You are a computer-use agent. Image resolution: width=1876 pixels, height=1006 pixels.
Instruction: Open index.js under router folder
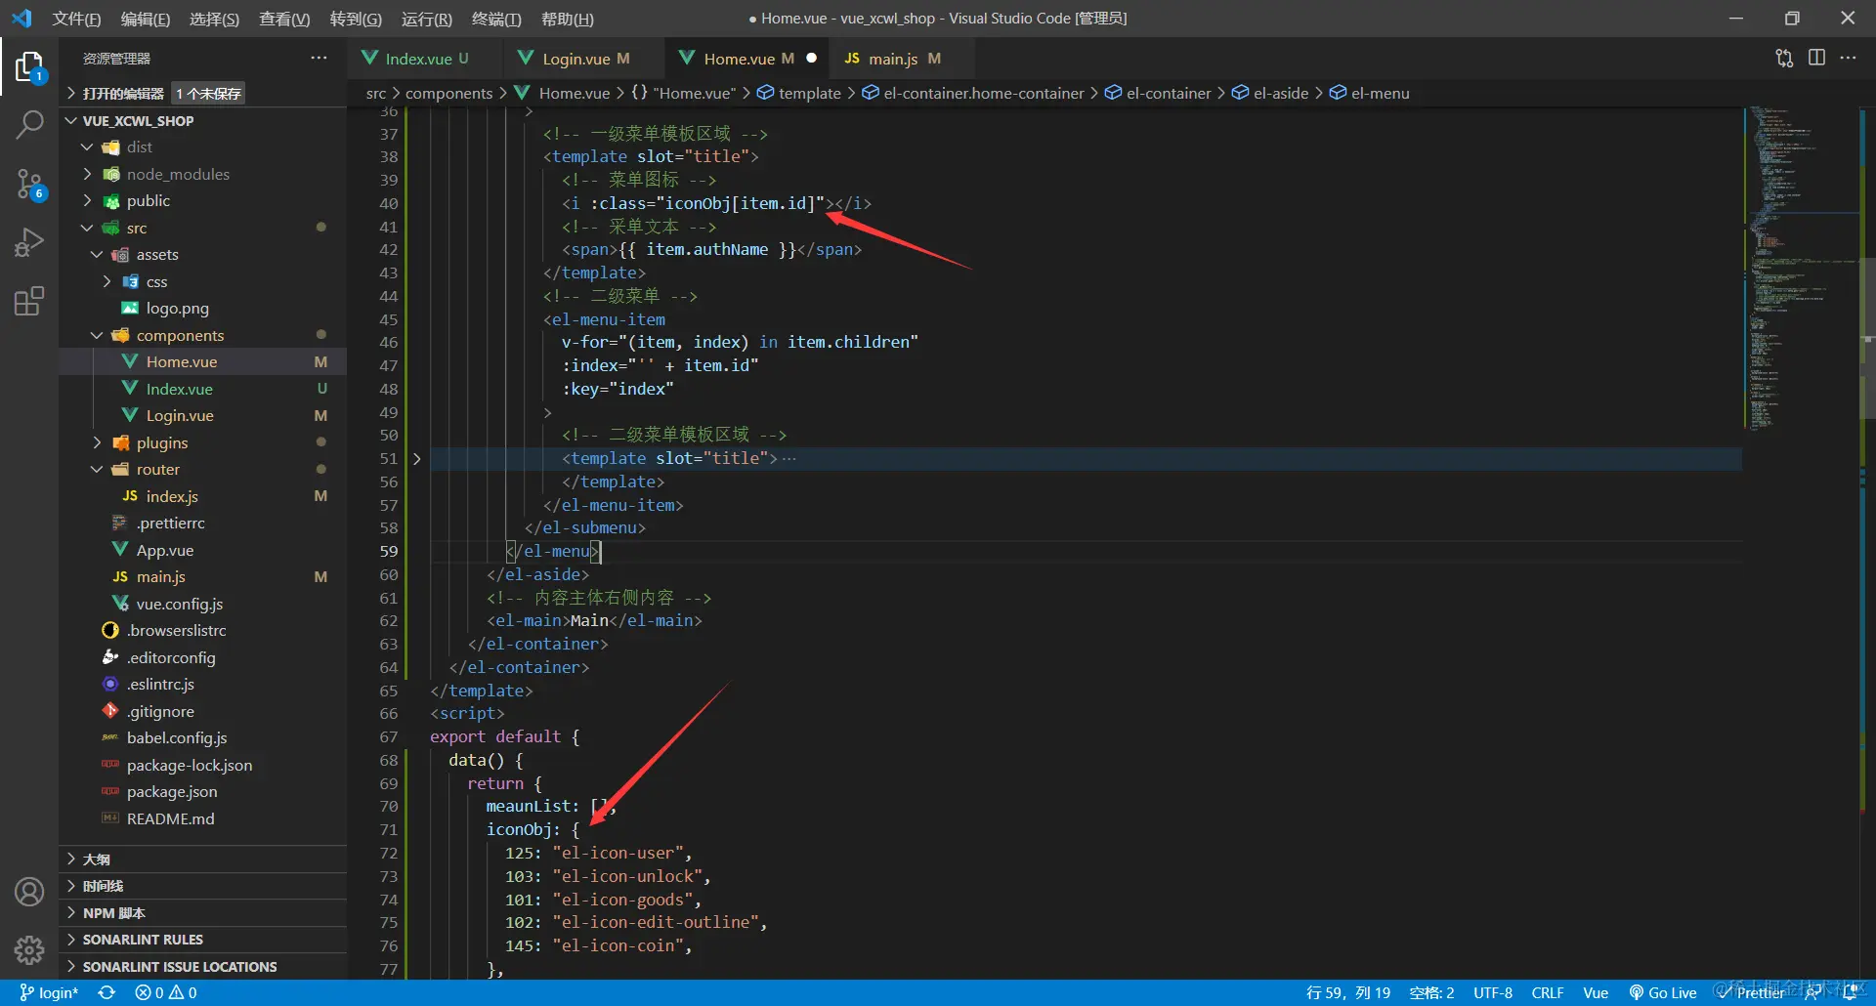tap(172, 496)
